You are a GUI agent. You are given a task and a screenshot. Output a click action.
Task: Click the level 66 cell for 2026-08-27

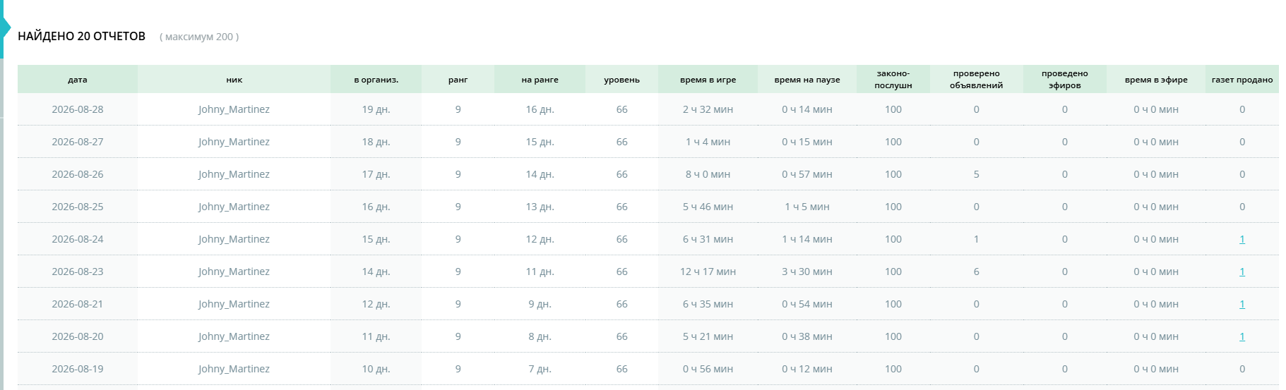(x=622, y=142)
